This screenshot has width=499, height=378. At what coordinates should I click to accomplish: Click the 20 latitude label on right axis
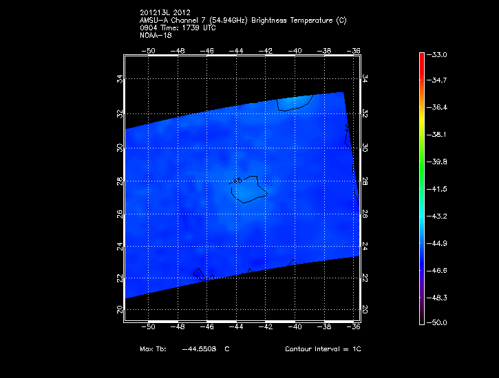(x=365, y=310)
